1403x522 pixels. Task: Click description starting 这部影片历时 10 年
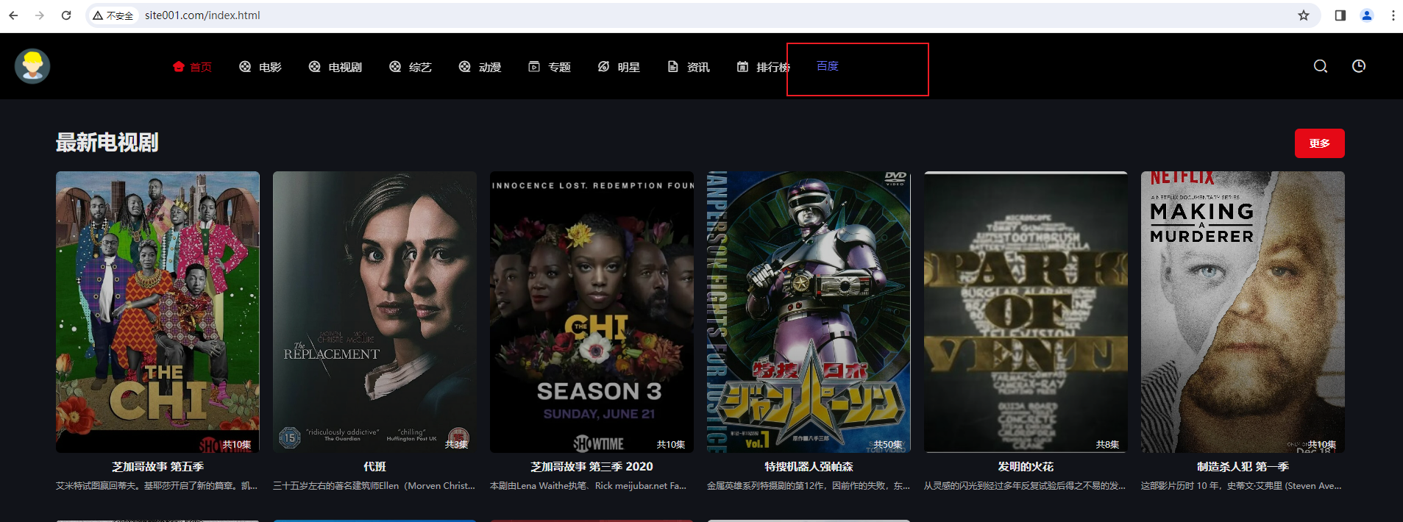pyautogui.click(x=1241, y=486)
